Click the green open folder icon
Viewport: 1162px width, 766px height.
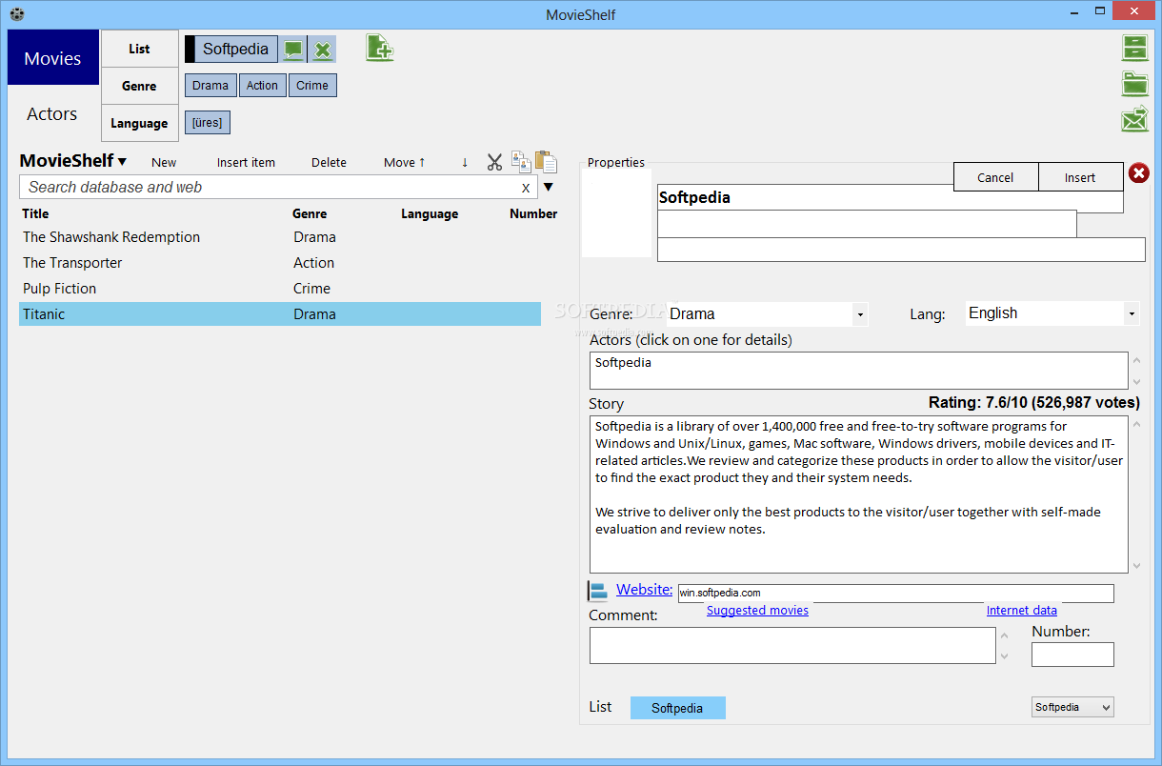pos(1134,84)
